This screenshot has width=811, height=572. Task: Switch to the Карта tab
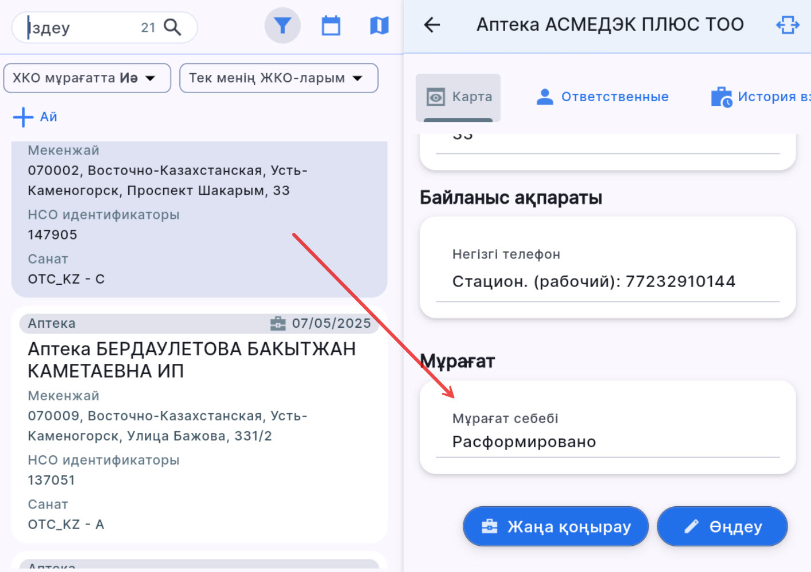click(x=458, y=97)
